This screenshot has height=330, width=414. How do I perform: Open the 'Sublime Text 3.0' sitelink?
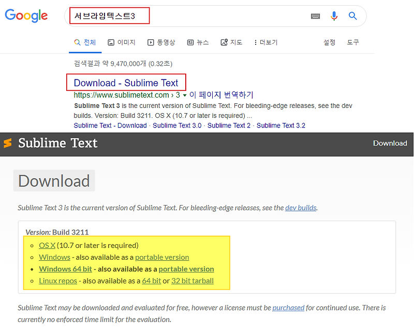[177, 125]
